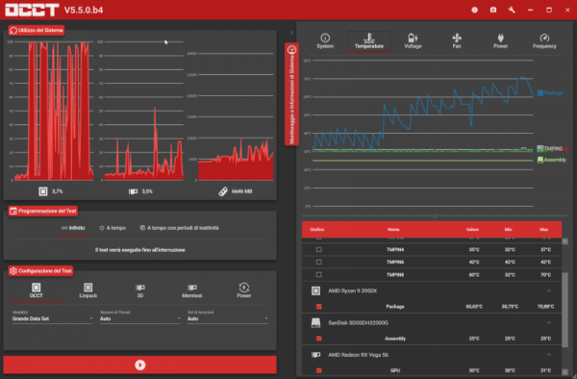Click the AMD Ryzen 9 3950X CPU icon

click(315, 291)
